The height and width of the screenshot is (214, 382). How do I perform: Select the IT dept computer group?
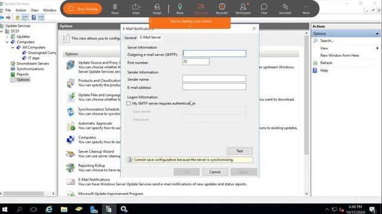[33, 58]
